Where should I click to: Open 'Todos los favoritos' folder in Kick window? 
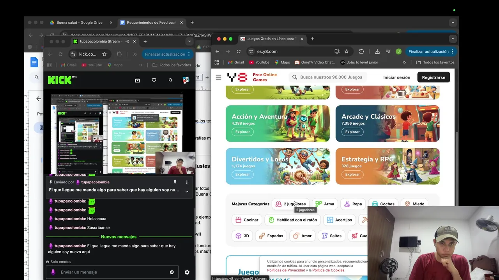coord(172,65)
